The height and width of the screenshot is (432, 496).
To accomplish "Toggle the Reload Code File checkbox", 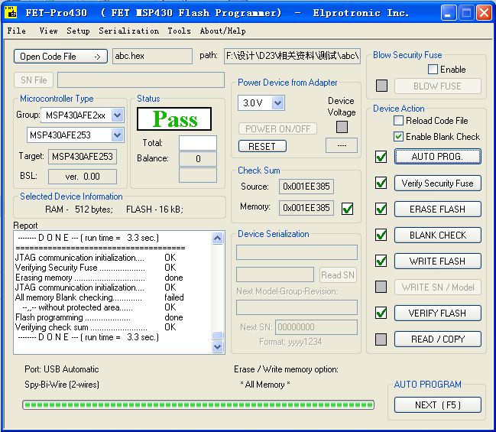I will click(399, 120).
